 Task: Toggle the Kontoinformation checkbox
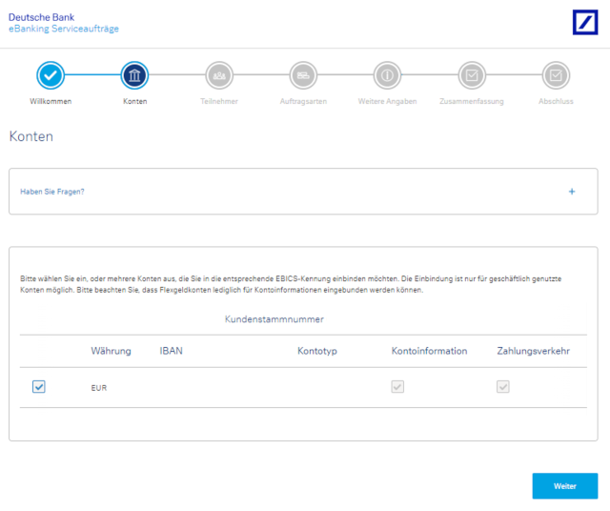(x=397, y=386)
